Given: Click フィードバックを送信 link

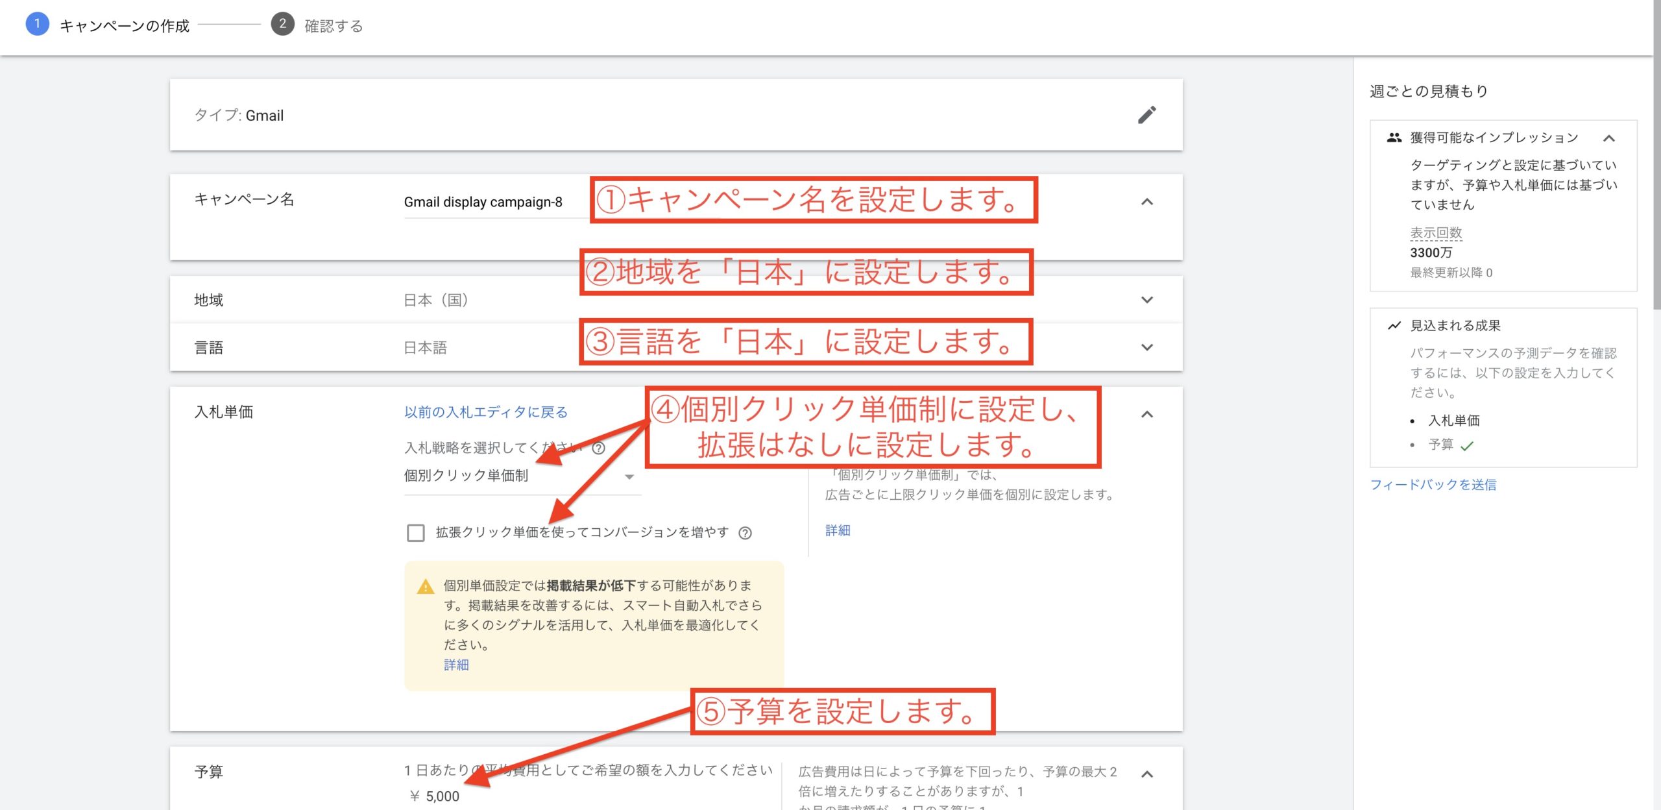Looking at the screenshot, I should [x=1433, y=485].
